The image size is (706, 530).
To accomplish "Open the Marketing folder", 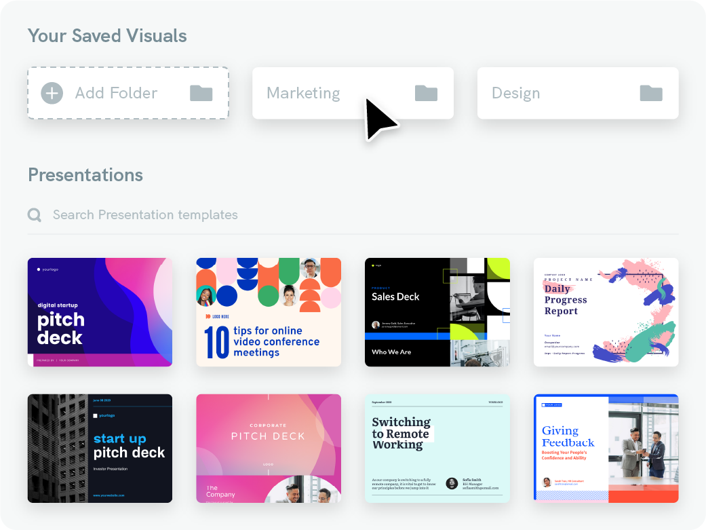I will 353,93.
